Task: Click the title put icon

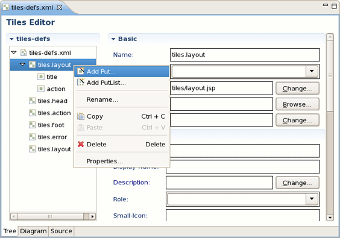Action: click(x=41, y=77)
